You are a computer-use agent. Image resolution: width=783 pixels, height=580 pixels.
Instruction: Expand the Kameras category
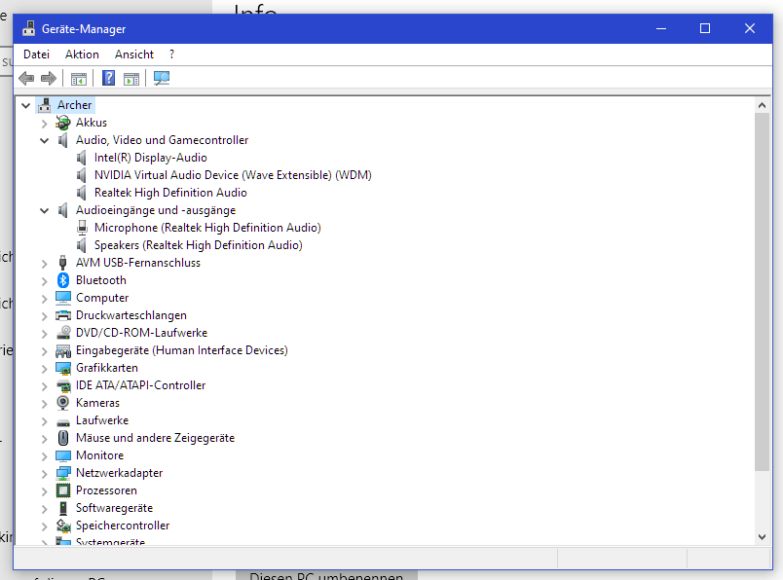45,403
